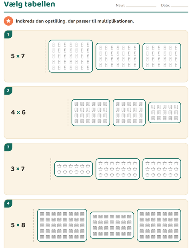Select the rightmost calendar array in question 4
This screenshot has height=248, width=192.
pos(159,225)
